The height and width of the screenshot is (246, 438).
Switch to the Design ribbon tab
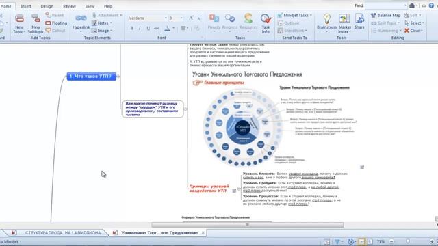(47, 6)
